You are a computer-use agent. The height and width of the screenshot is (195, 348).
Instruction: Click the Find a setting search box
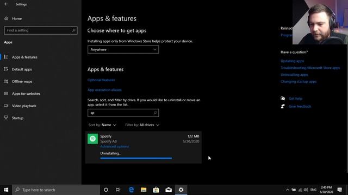pyautogui.click(x=41, y=30)
